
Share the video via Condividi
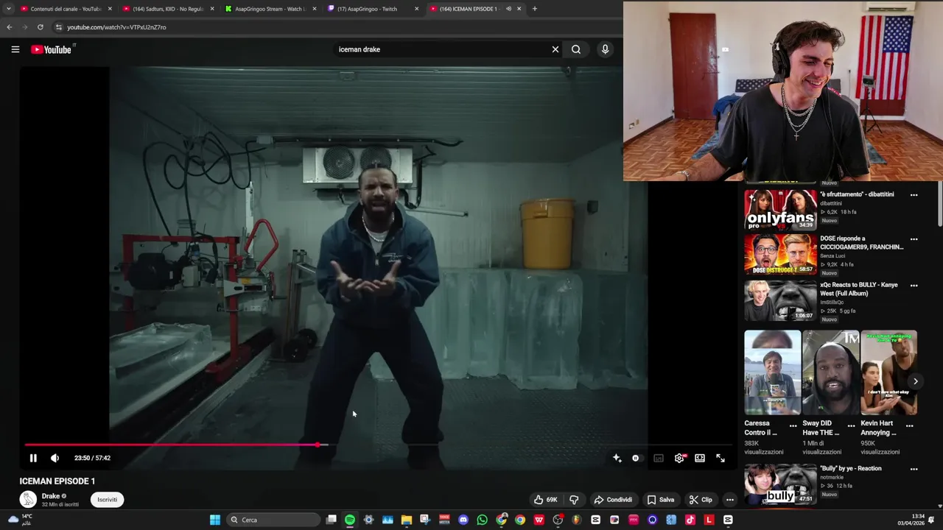pyautogui.click(x=613, y=500)
